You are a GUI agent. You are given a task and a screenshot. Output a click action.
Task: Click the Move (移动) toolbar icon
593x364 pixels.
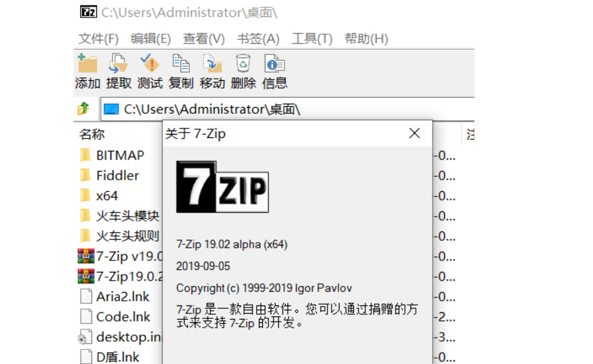(x=212, y=63)
